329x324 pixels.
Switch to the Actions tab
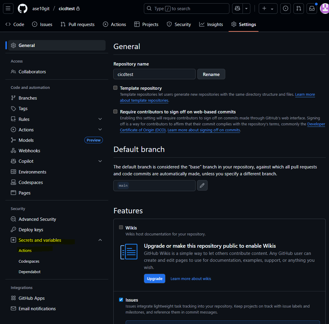click(115, 24)
